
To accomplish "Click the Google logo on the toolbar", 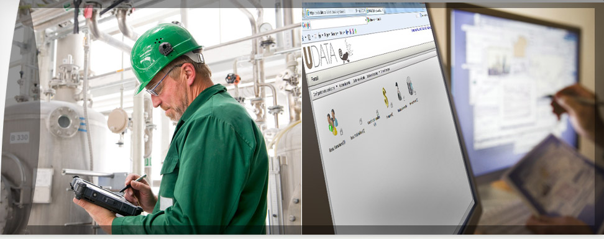I will pyautogui.click(x=306, y=25).
